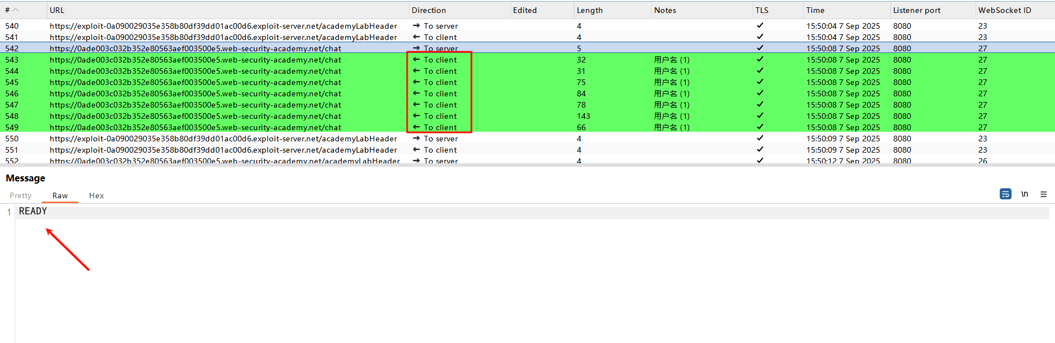Viewport: 1055px width, 343px height.
Task: Click the TLS checkmark in row 541
Action: (760, 37)
